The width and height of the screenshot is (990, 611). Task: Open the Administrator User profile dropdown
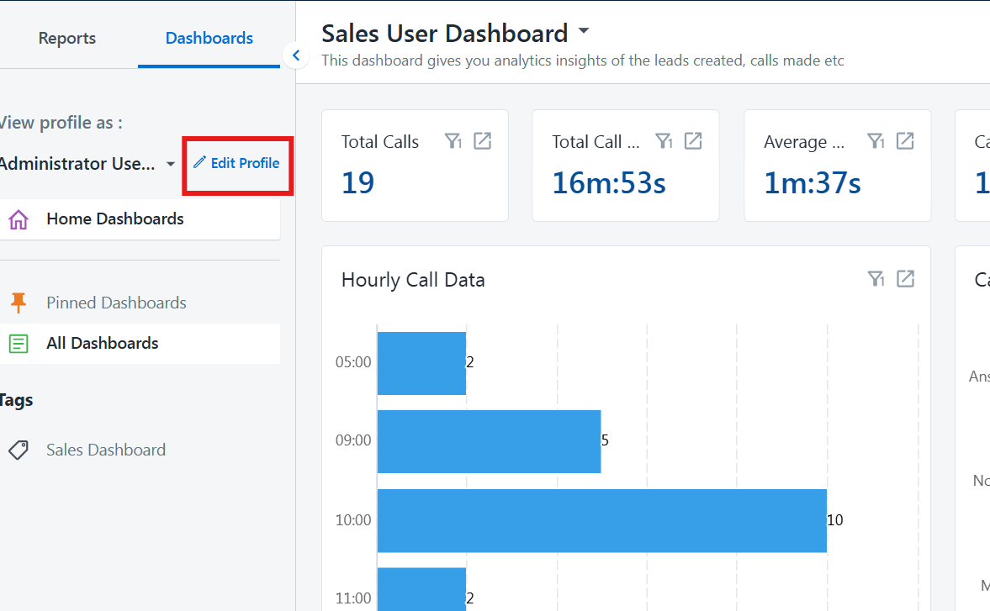click(x=170, y=164)
